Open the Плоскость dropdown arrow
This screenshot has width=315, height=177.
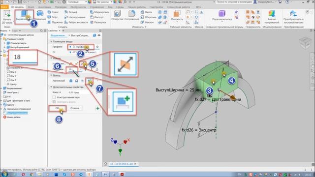coord(177,22)
